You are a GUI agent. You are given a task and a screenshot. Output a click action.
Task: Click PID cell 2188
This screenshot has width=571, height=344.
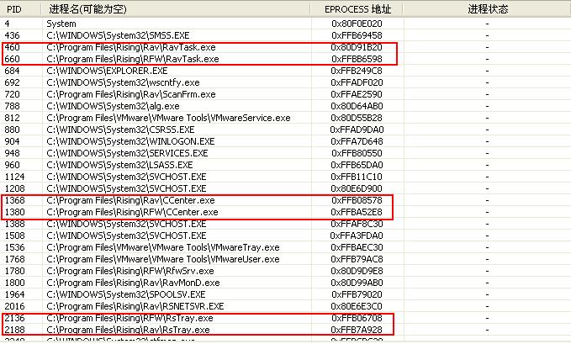tap(14, 330)
